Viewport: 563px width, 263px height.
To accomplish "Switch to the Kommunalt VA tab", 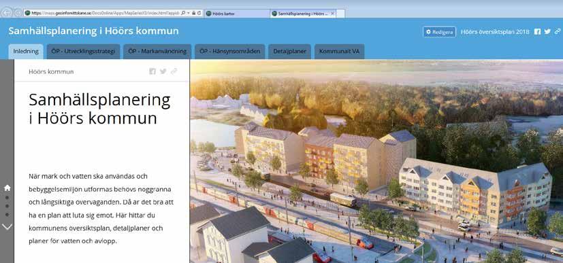I will click(x=340, y=52).
